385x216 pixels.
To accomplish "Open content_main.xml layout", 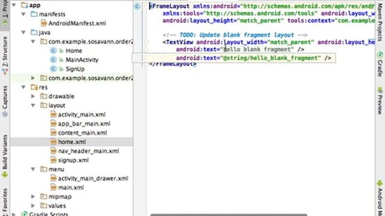I will pyautogui.click(x=82, y=133).
